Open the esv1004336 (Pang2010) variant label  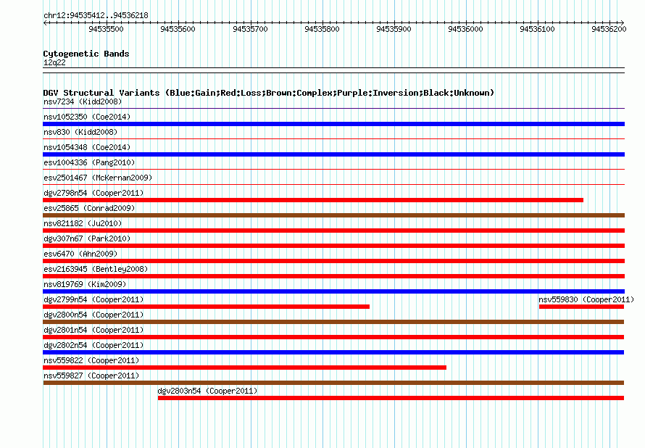[x=89, y=162]
